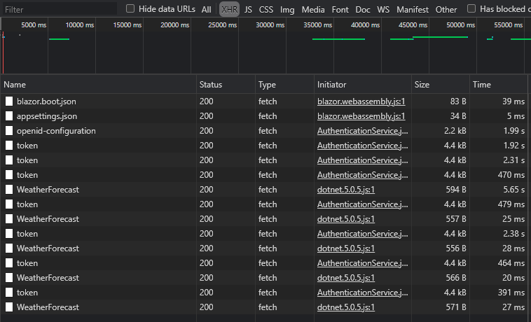Click the 10000 ms timeline marker
This screenshot has height=322, width=531.
[x=80, y=25]
